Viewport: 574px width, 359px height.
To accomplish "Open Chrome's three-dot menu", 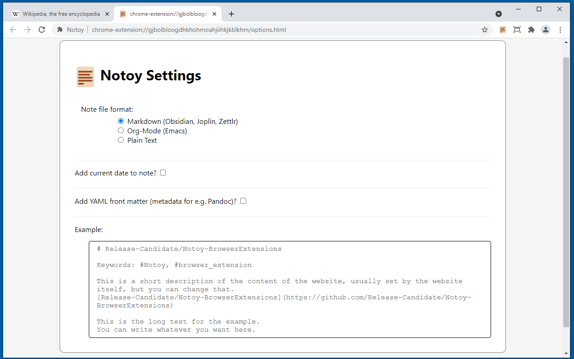I will [x=560, y=30].
